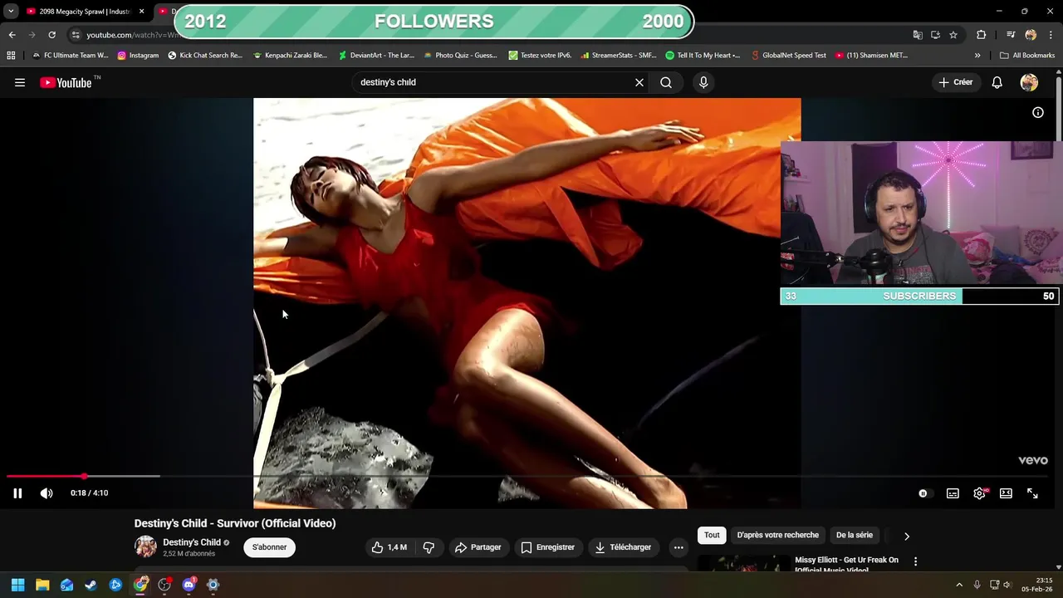Viewport: 1063px width, 598px height.
Task: Open FC Ultimate Team bookmark
Action: point(70,56)
